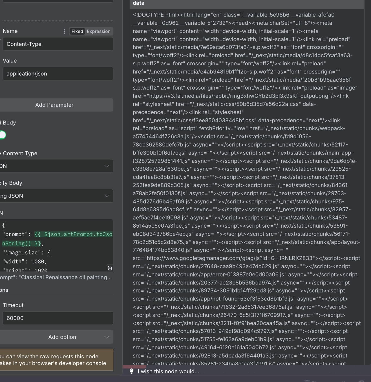Toggle the Send Body switch
The height and width of the screenshot is (382, 371).
tap(3, 135)
